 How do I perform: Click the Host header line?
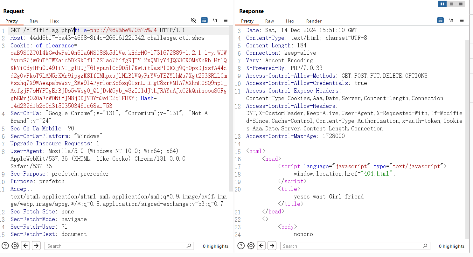[x=108, y=38]
